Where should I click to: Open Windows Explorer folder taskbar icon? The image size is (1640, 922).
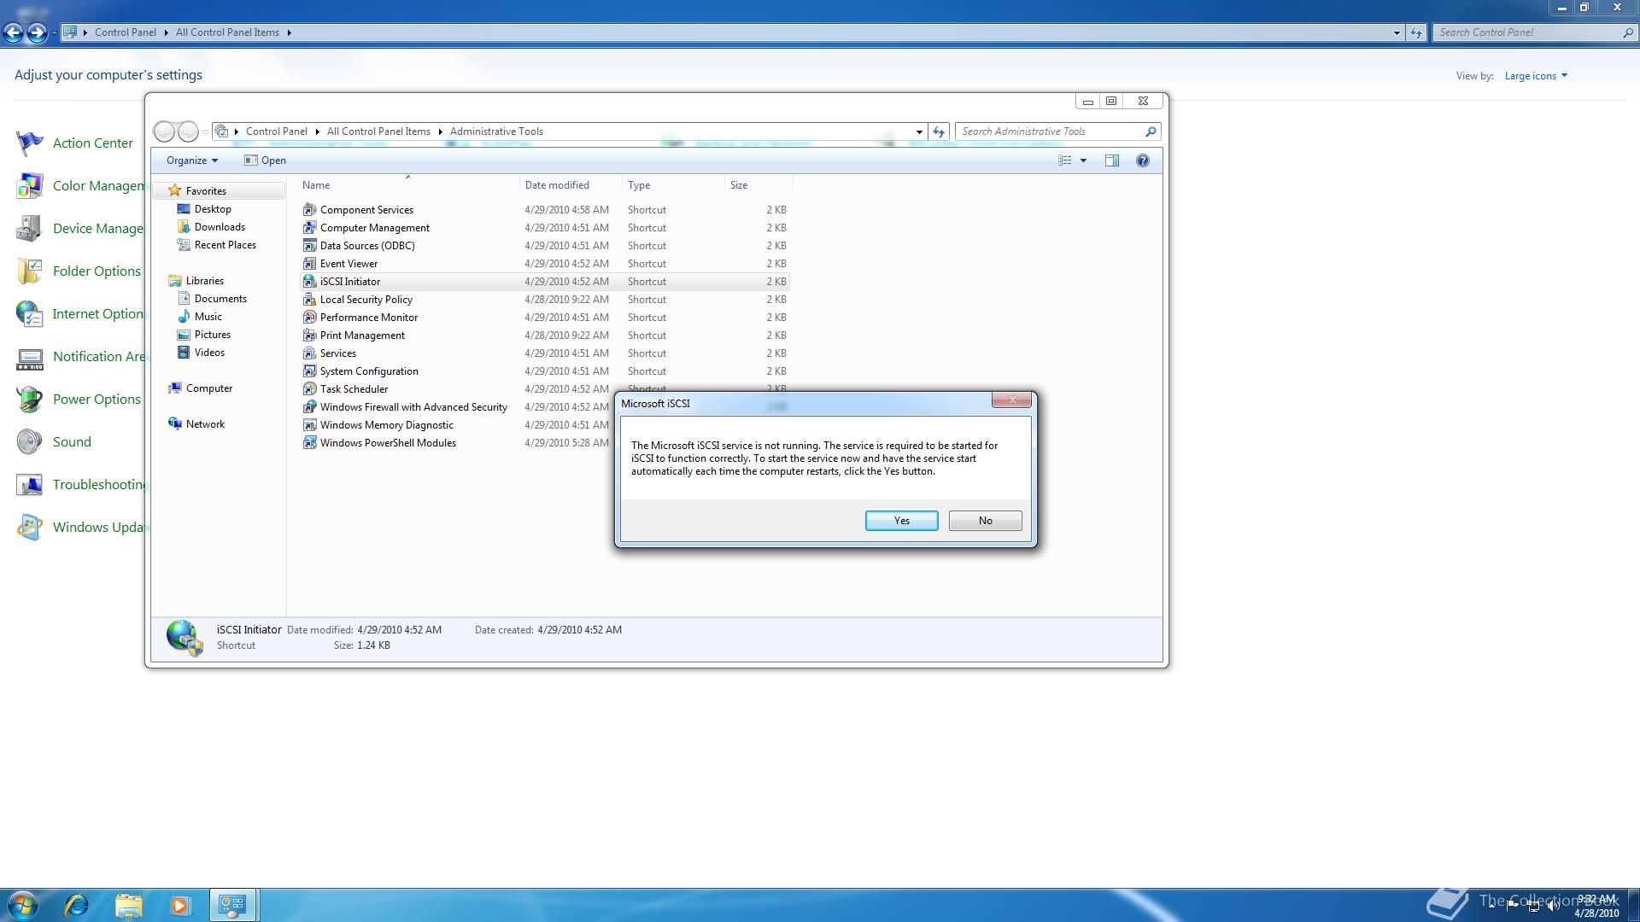tap(128, 905)
